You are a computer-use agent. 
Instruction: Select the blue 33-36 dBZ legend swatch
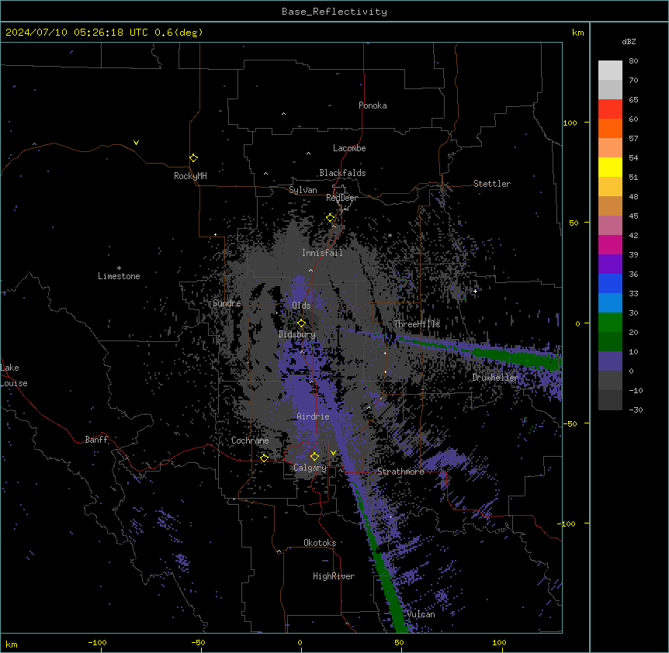click(610, 283)
